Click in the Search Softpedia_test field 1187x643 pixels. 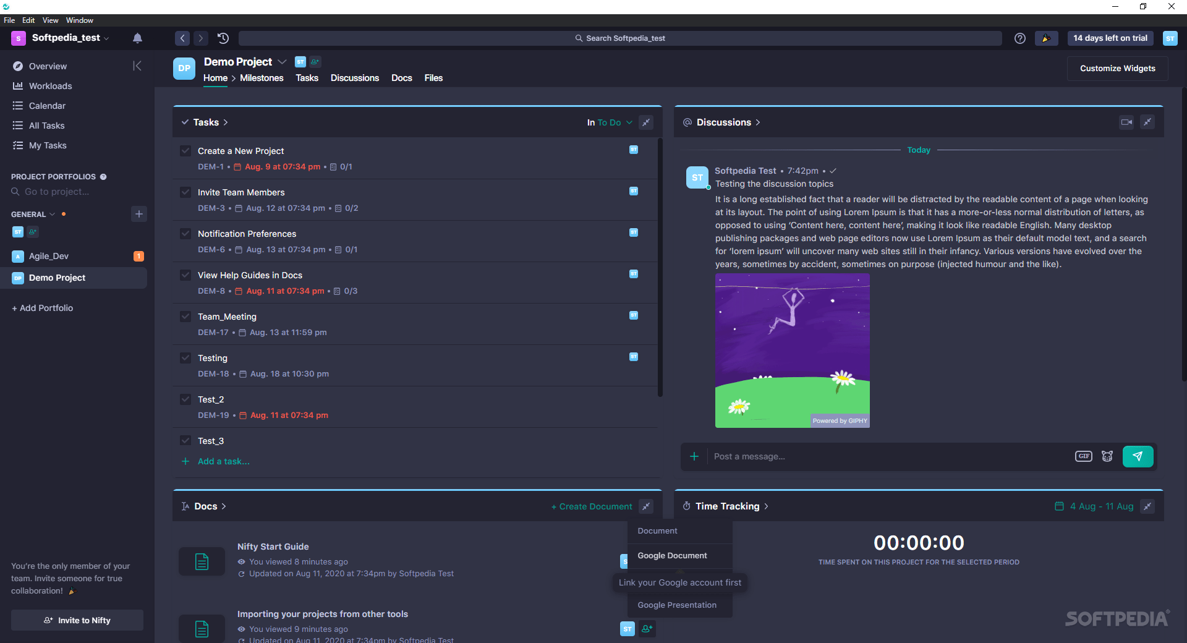[620, 38]
